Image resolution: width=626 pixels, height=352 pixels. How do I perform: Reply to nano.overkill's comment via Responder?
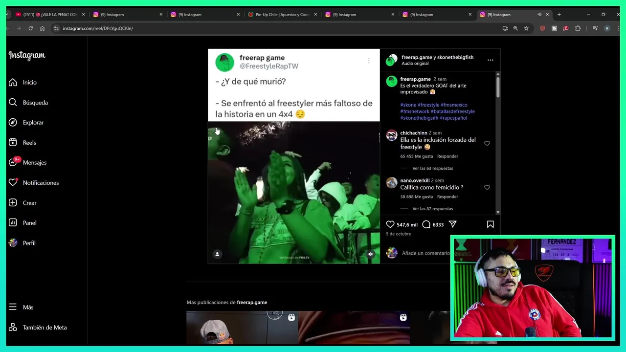point(447,197)
